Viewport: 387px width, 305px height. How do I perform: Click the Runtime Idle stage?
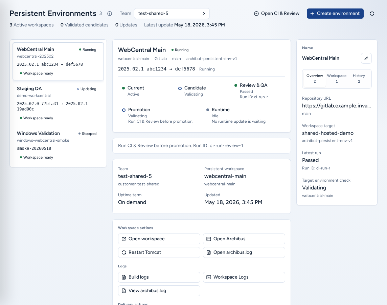coord(236,116)
